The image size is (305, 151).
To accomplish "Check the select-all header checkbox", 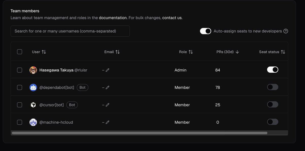I will [x=20, y=52].
